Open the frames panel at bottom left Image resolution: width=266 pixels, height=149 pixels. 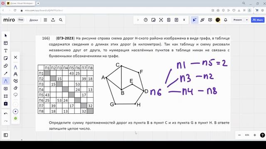[x=5, y=135]
